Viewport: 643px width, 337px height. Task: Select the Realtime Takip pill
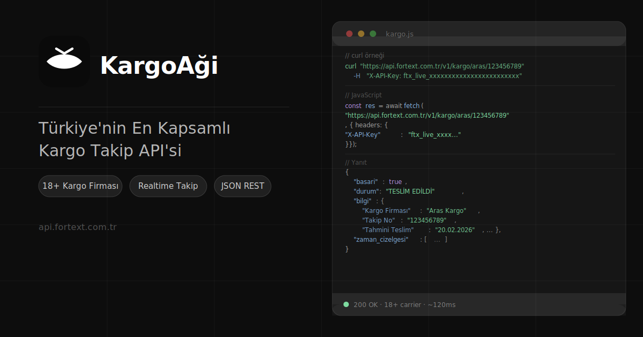168,186
